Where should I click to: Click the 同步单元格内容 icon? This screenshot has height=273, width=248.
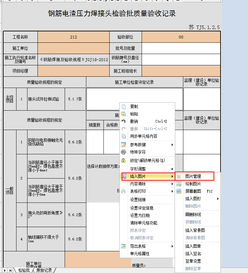pos(123,136)
